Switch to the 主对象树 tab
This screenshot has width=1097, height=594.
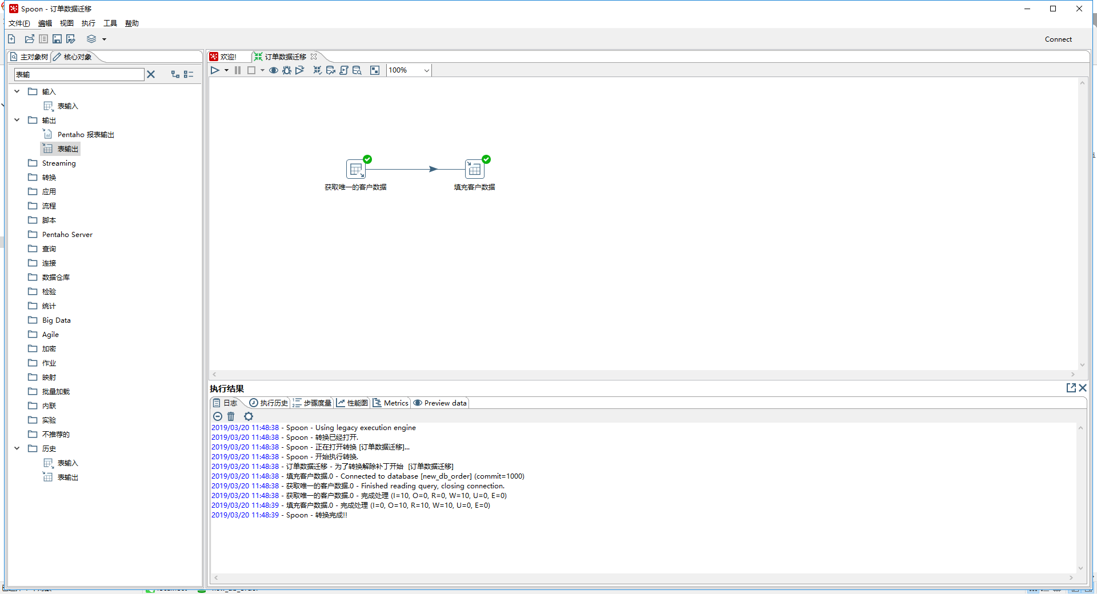(30, 57)
